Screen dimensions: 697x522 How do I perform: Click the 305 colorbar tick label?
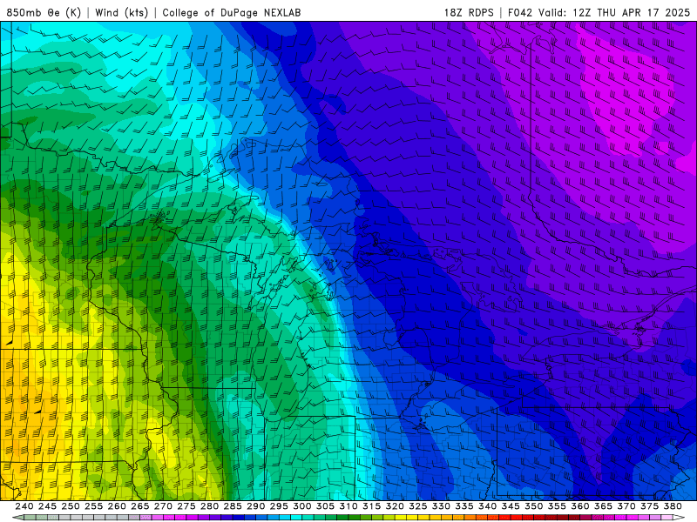(325, 506)
